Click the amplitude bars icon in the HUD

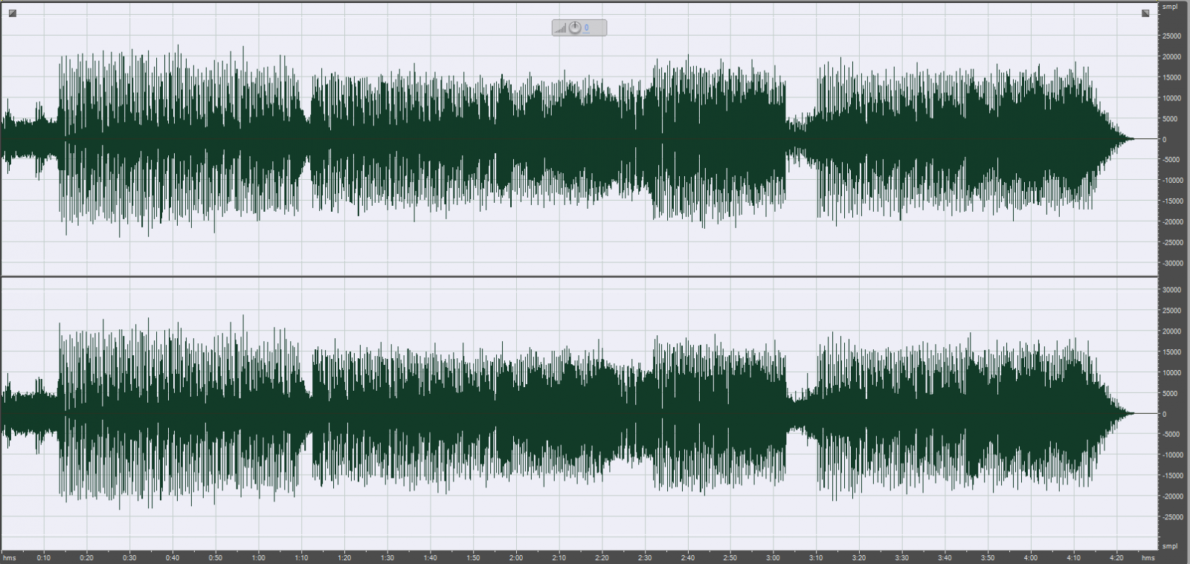(x=560, y=28)
